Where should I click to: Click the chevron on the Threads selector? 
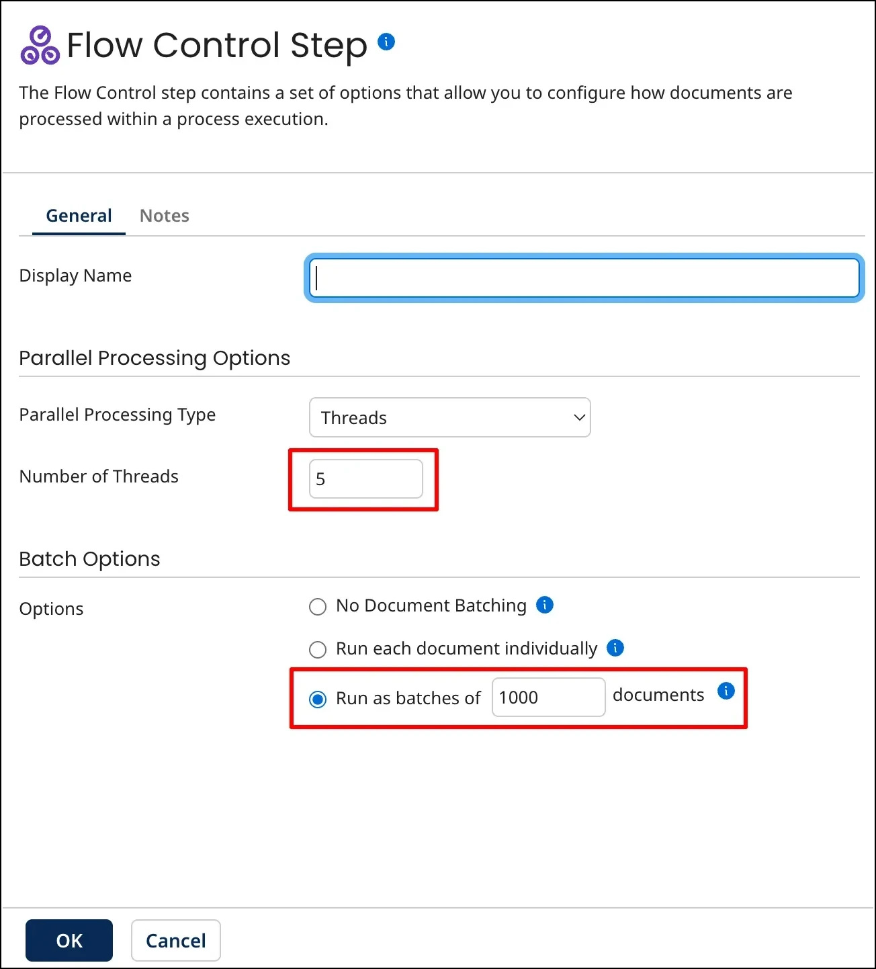578,417
